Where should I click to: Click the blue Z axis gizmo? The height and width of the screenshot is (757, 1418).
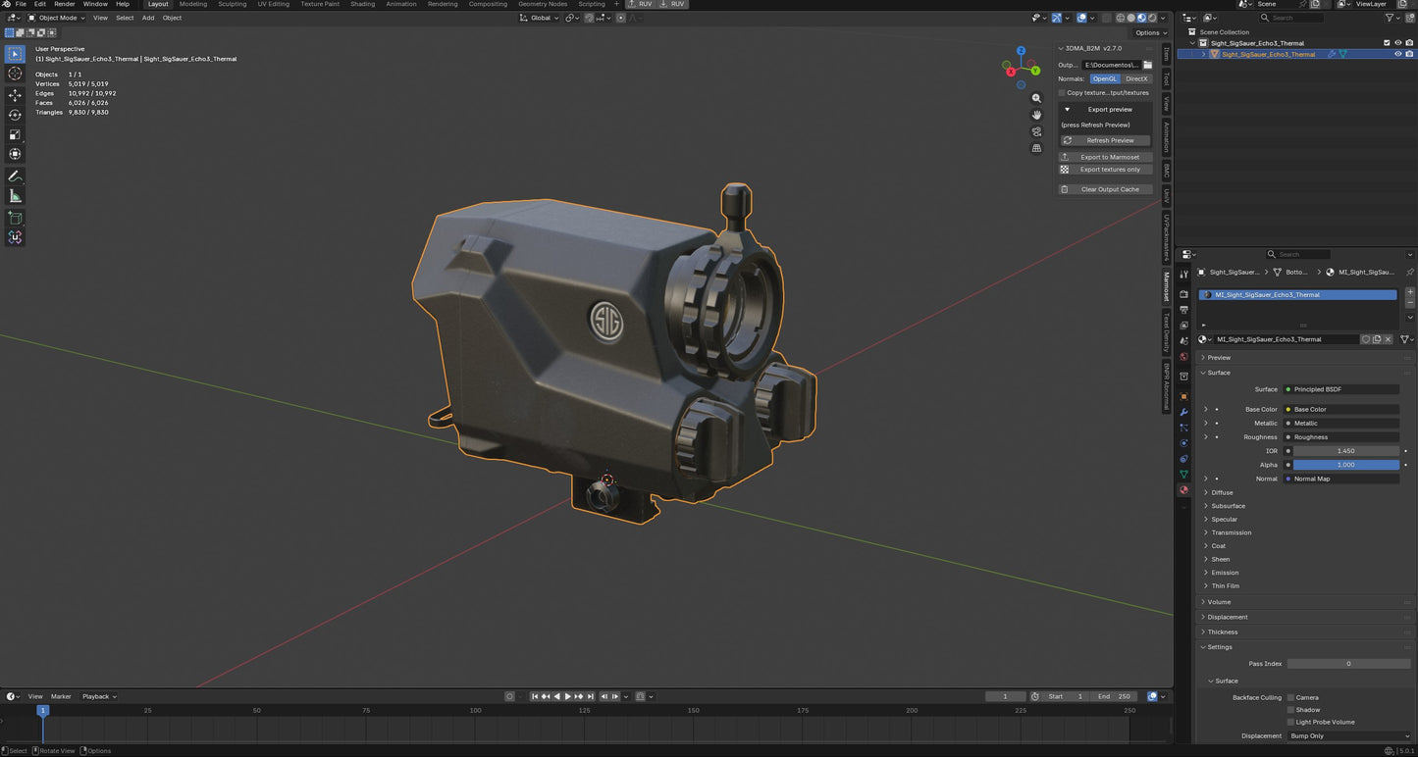(x=1021, y=51)
